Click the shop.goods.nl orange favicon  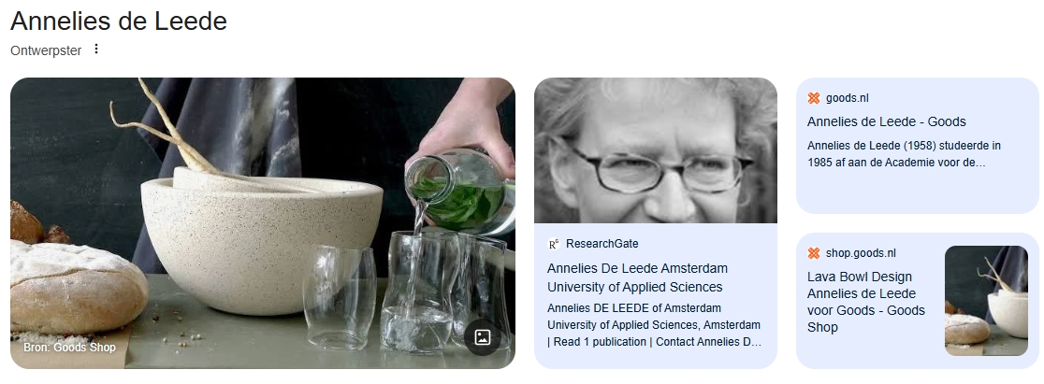814,253
